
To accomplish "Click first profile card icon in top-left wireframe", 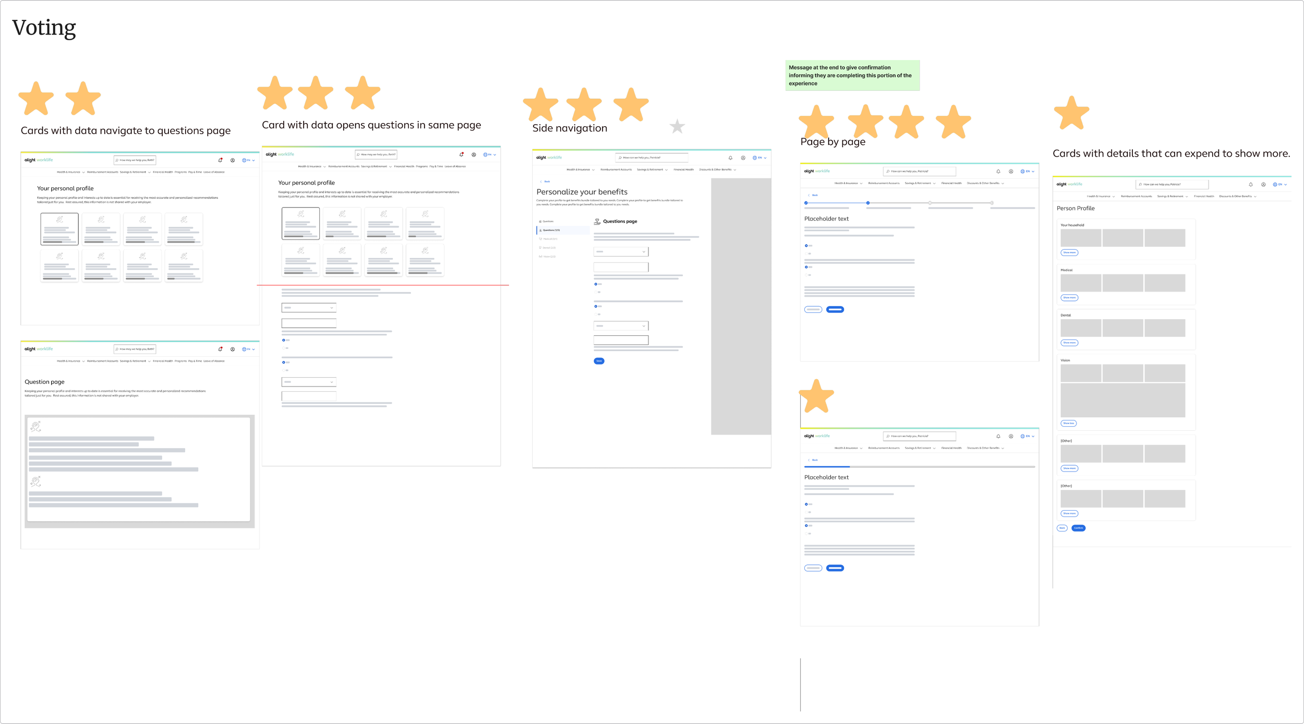I will coord(59,220).
